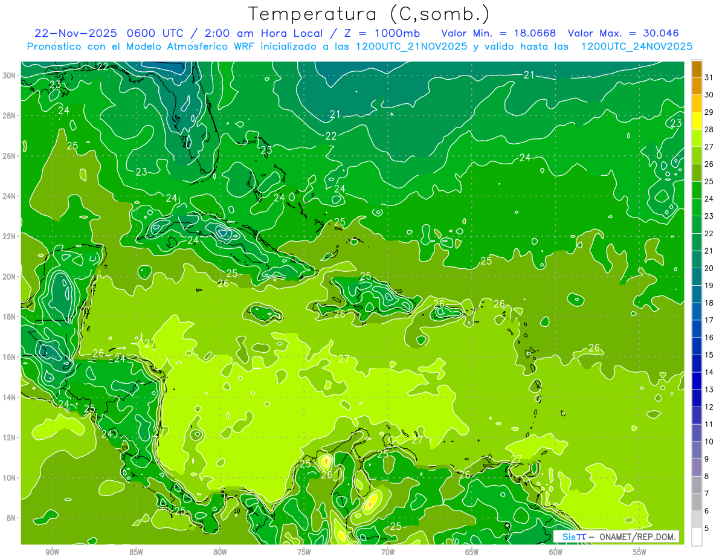This screenshot has height=560, width=725.
Task: Click the "8N" latitude axis label
Action: coord(11,518)
